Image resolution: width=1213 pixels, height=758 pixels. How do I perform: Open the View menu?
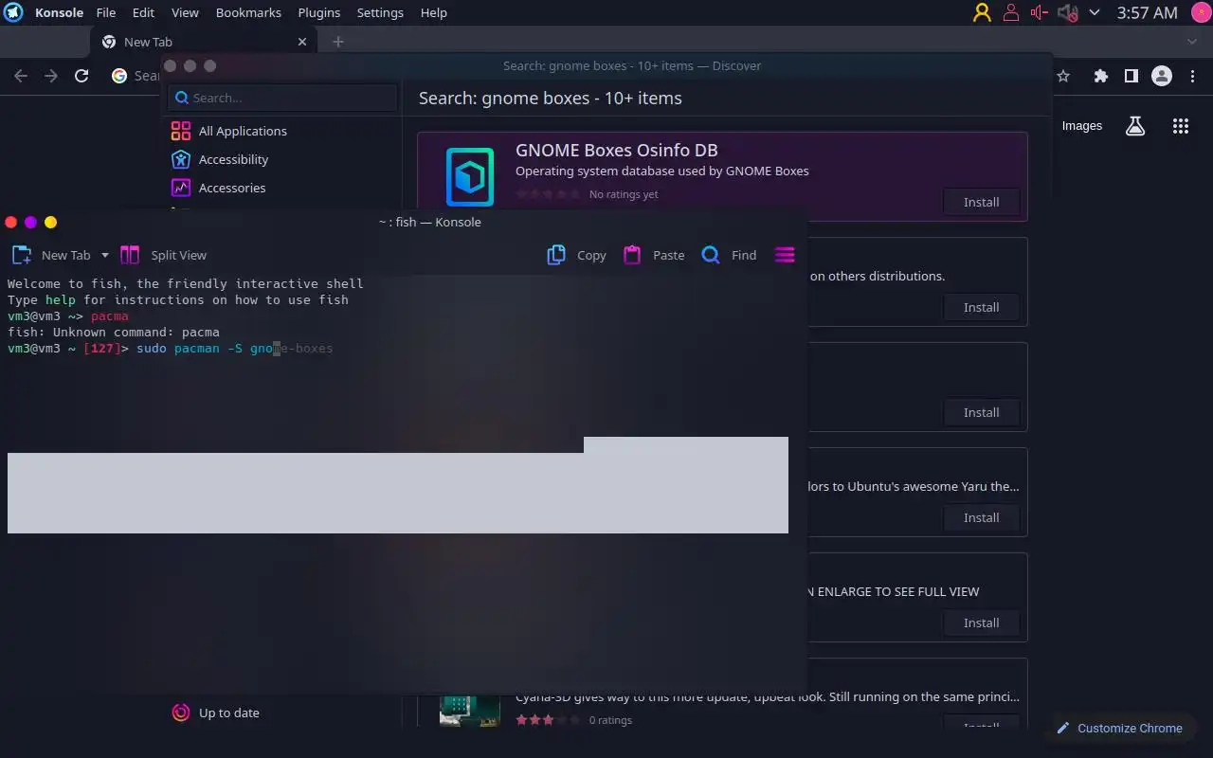(185, 12)
